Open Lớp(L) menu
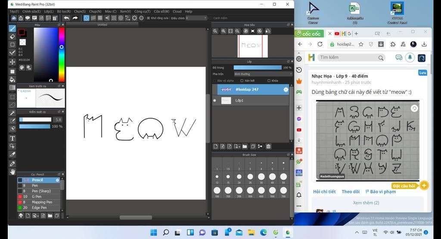The image size is (441, 239). click(49, 12)
